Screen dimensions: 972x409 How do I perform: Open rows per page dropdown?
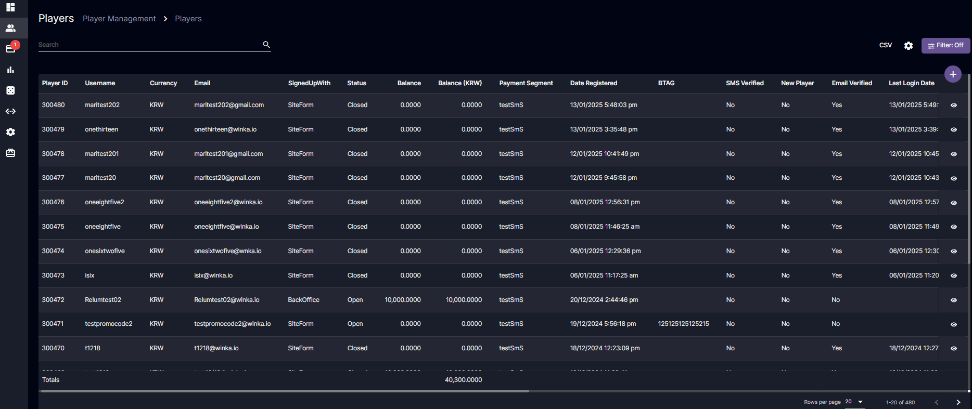(x=854, y=402)
